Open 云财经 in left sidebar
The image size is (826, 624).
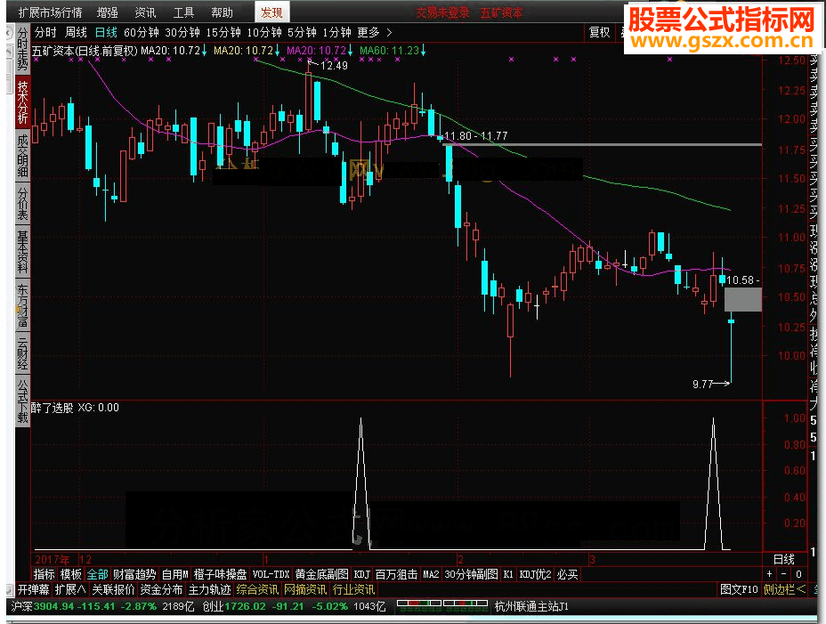pos(22,352)
